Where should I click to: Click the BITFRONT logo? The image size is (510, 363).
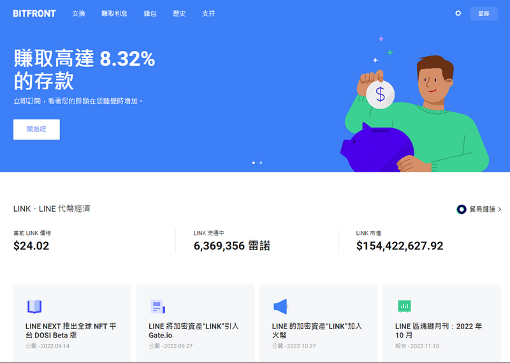(x=34, y=13)
